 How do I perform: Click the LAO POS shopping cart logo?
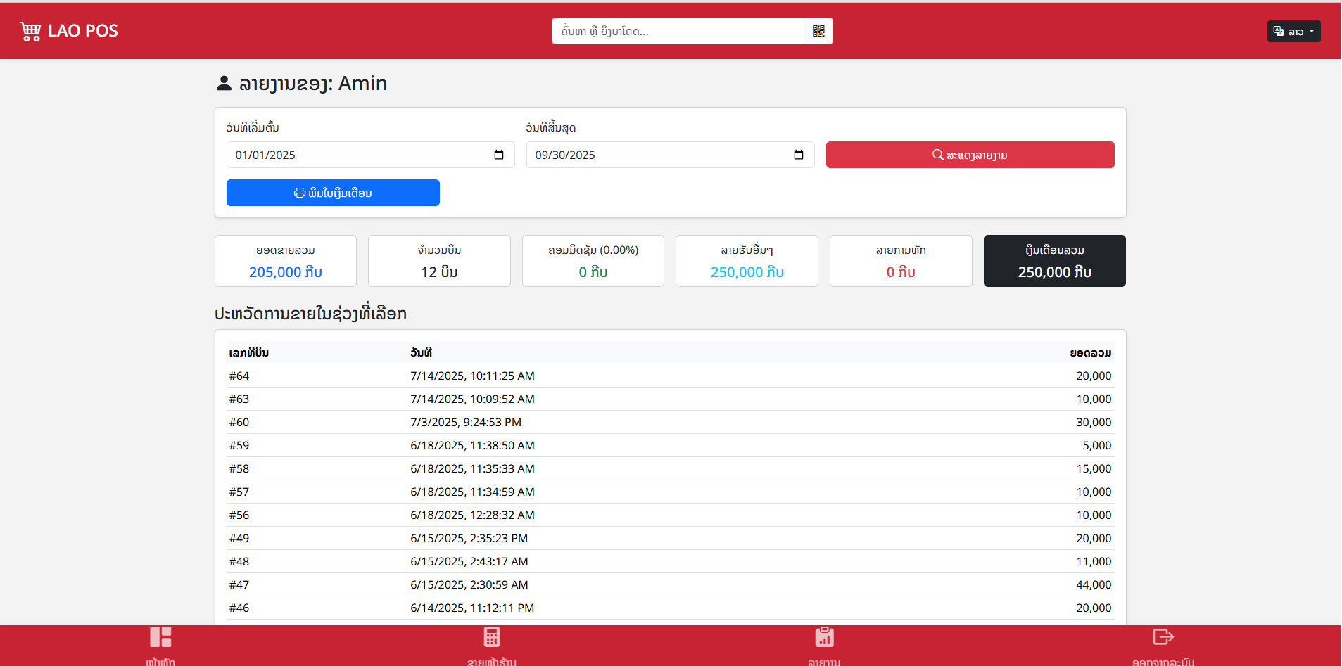tap(30, 31)
